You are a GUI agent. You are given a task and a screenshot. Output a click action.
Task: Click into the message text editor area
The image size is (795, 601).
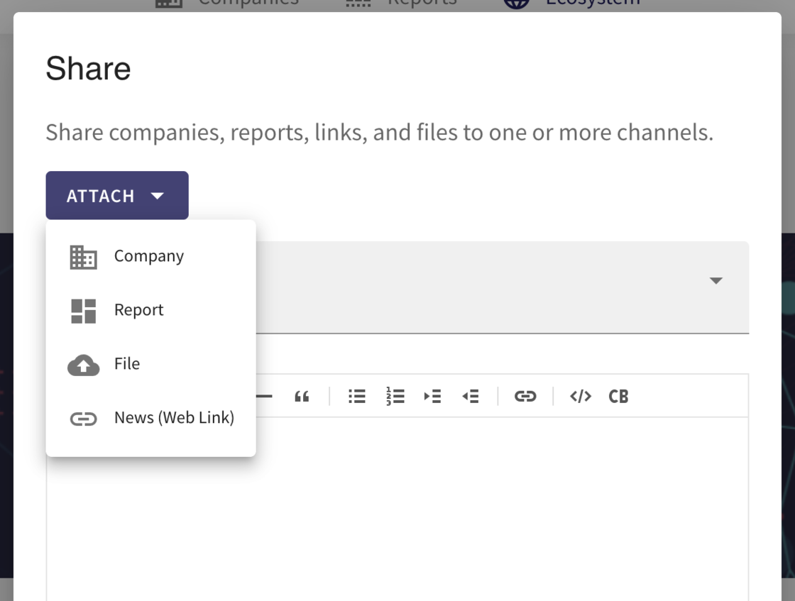click(x=497, y=511)
